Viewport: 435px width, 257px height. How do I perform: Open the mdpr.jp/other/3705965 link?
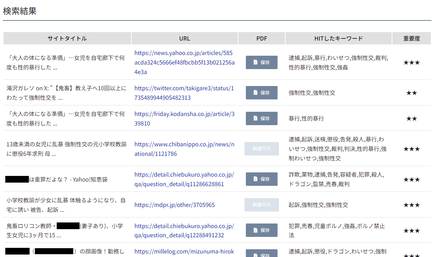point(174,205)
